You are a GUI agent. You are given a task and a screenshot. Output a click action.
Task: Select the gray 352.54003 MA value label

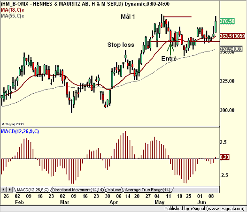point(231,49)
